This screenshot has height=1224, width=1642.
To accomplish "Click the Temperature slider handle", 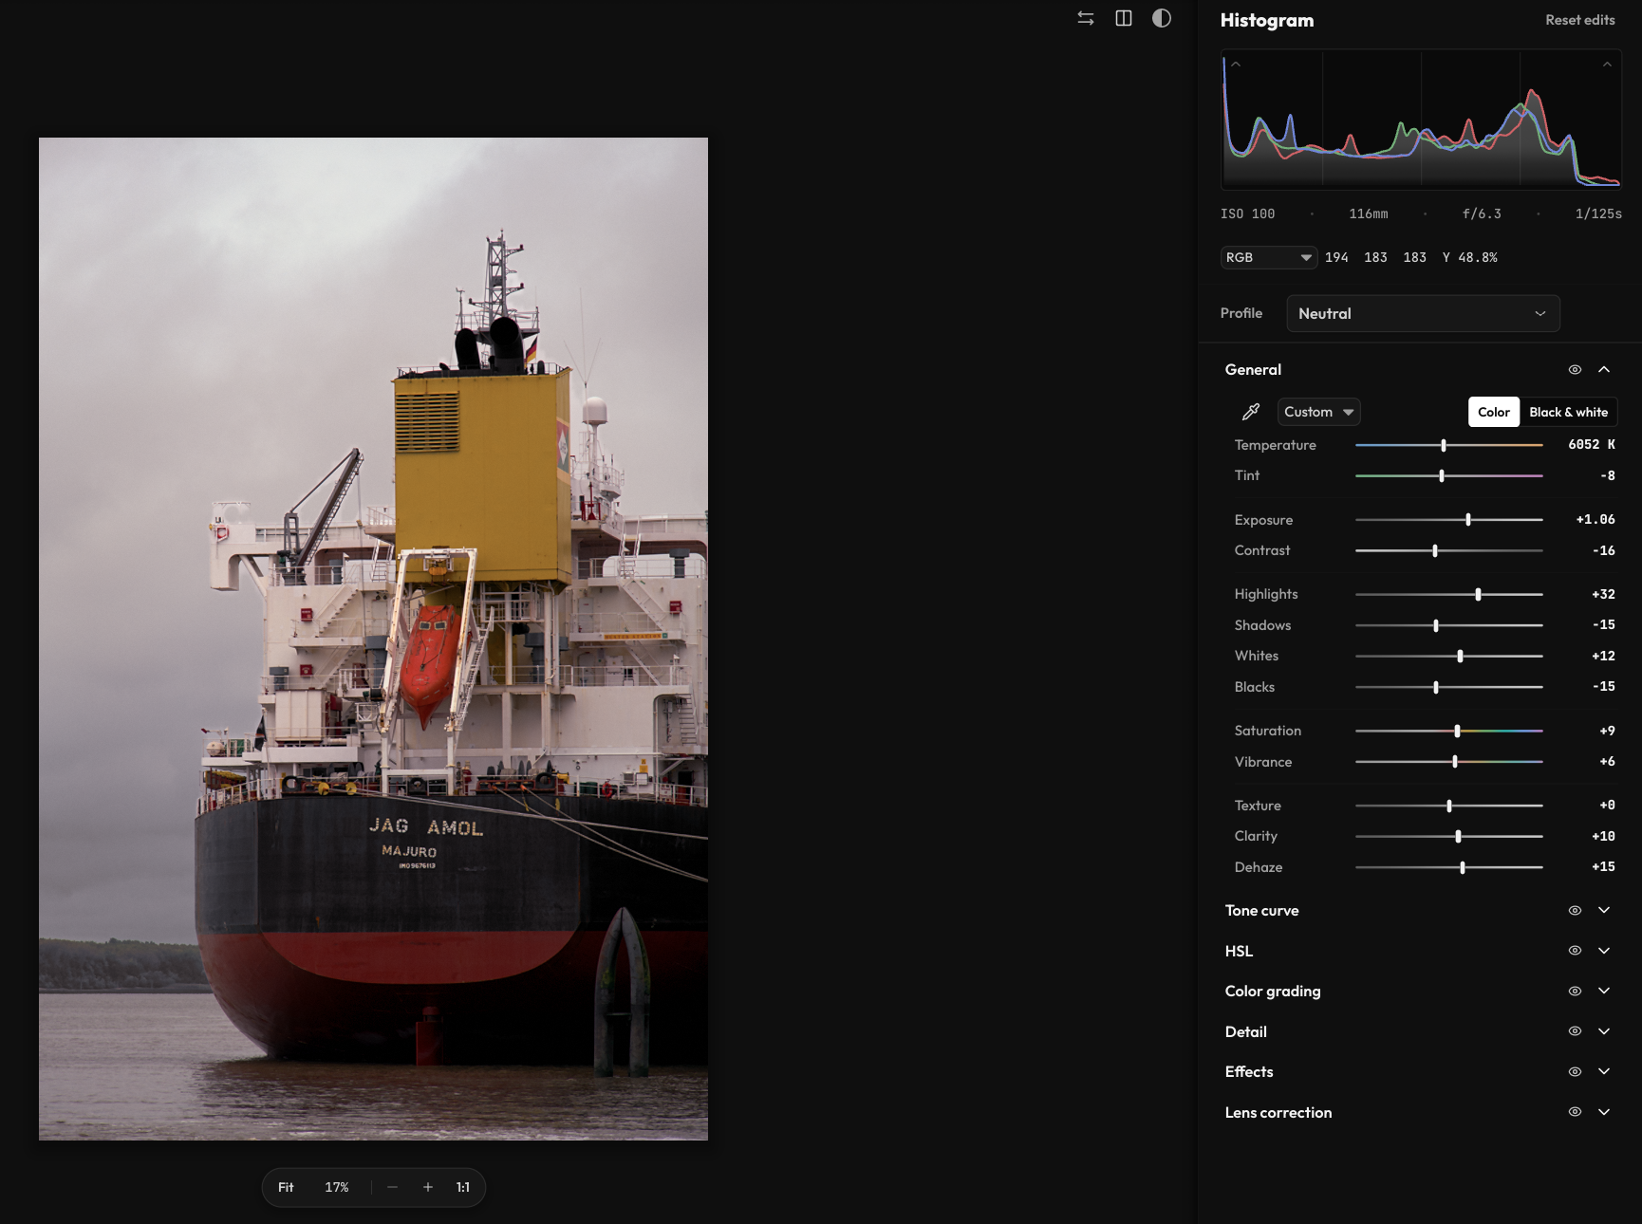I will pyautogui.click(x=1444, y=445).
